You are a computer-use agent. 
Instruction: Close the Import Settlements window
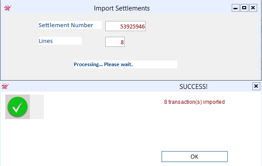(x=253, y=8)
